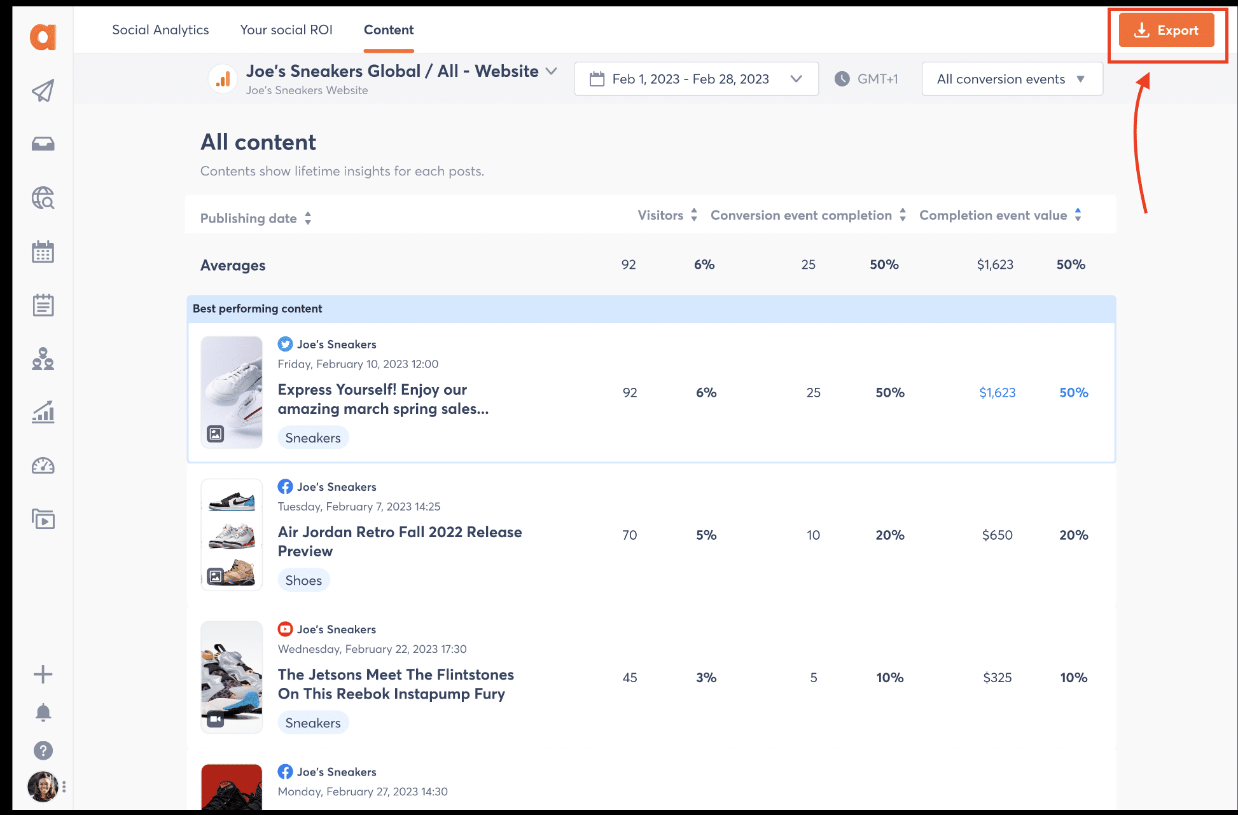Open the inbox tray icon in sidebar
Viewport: 1238px width, 815px height.
43,144
